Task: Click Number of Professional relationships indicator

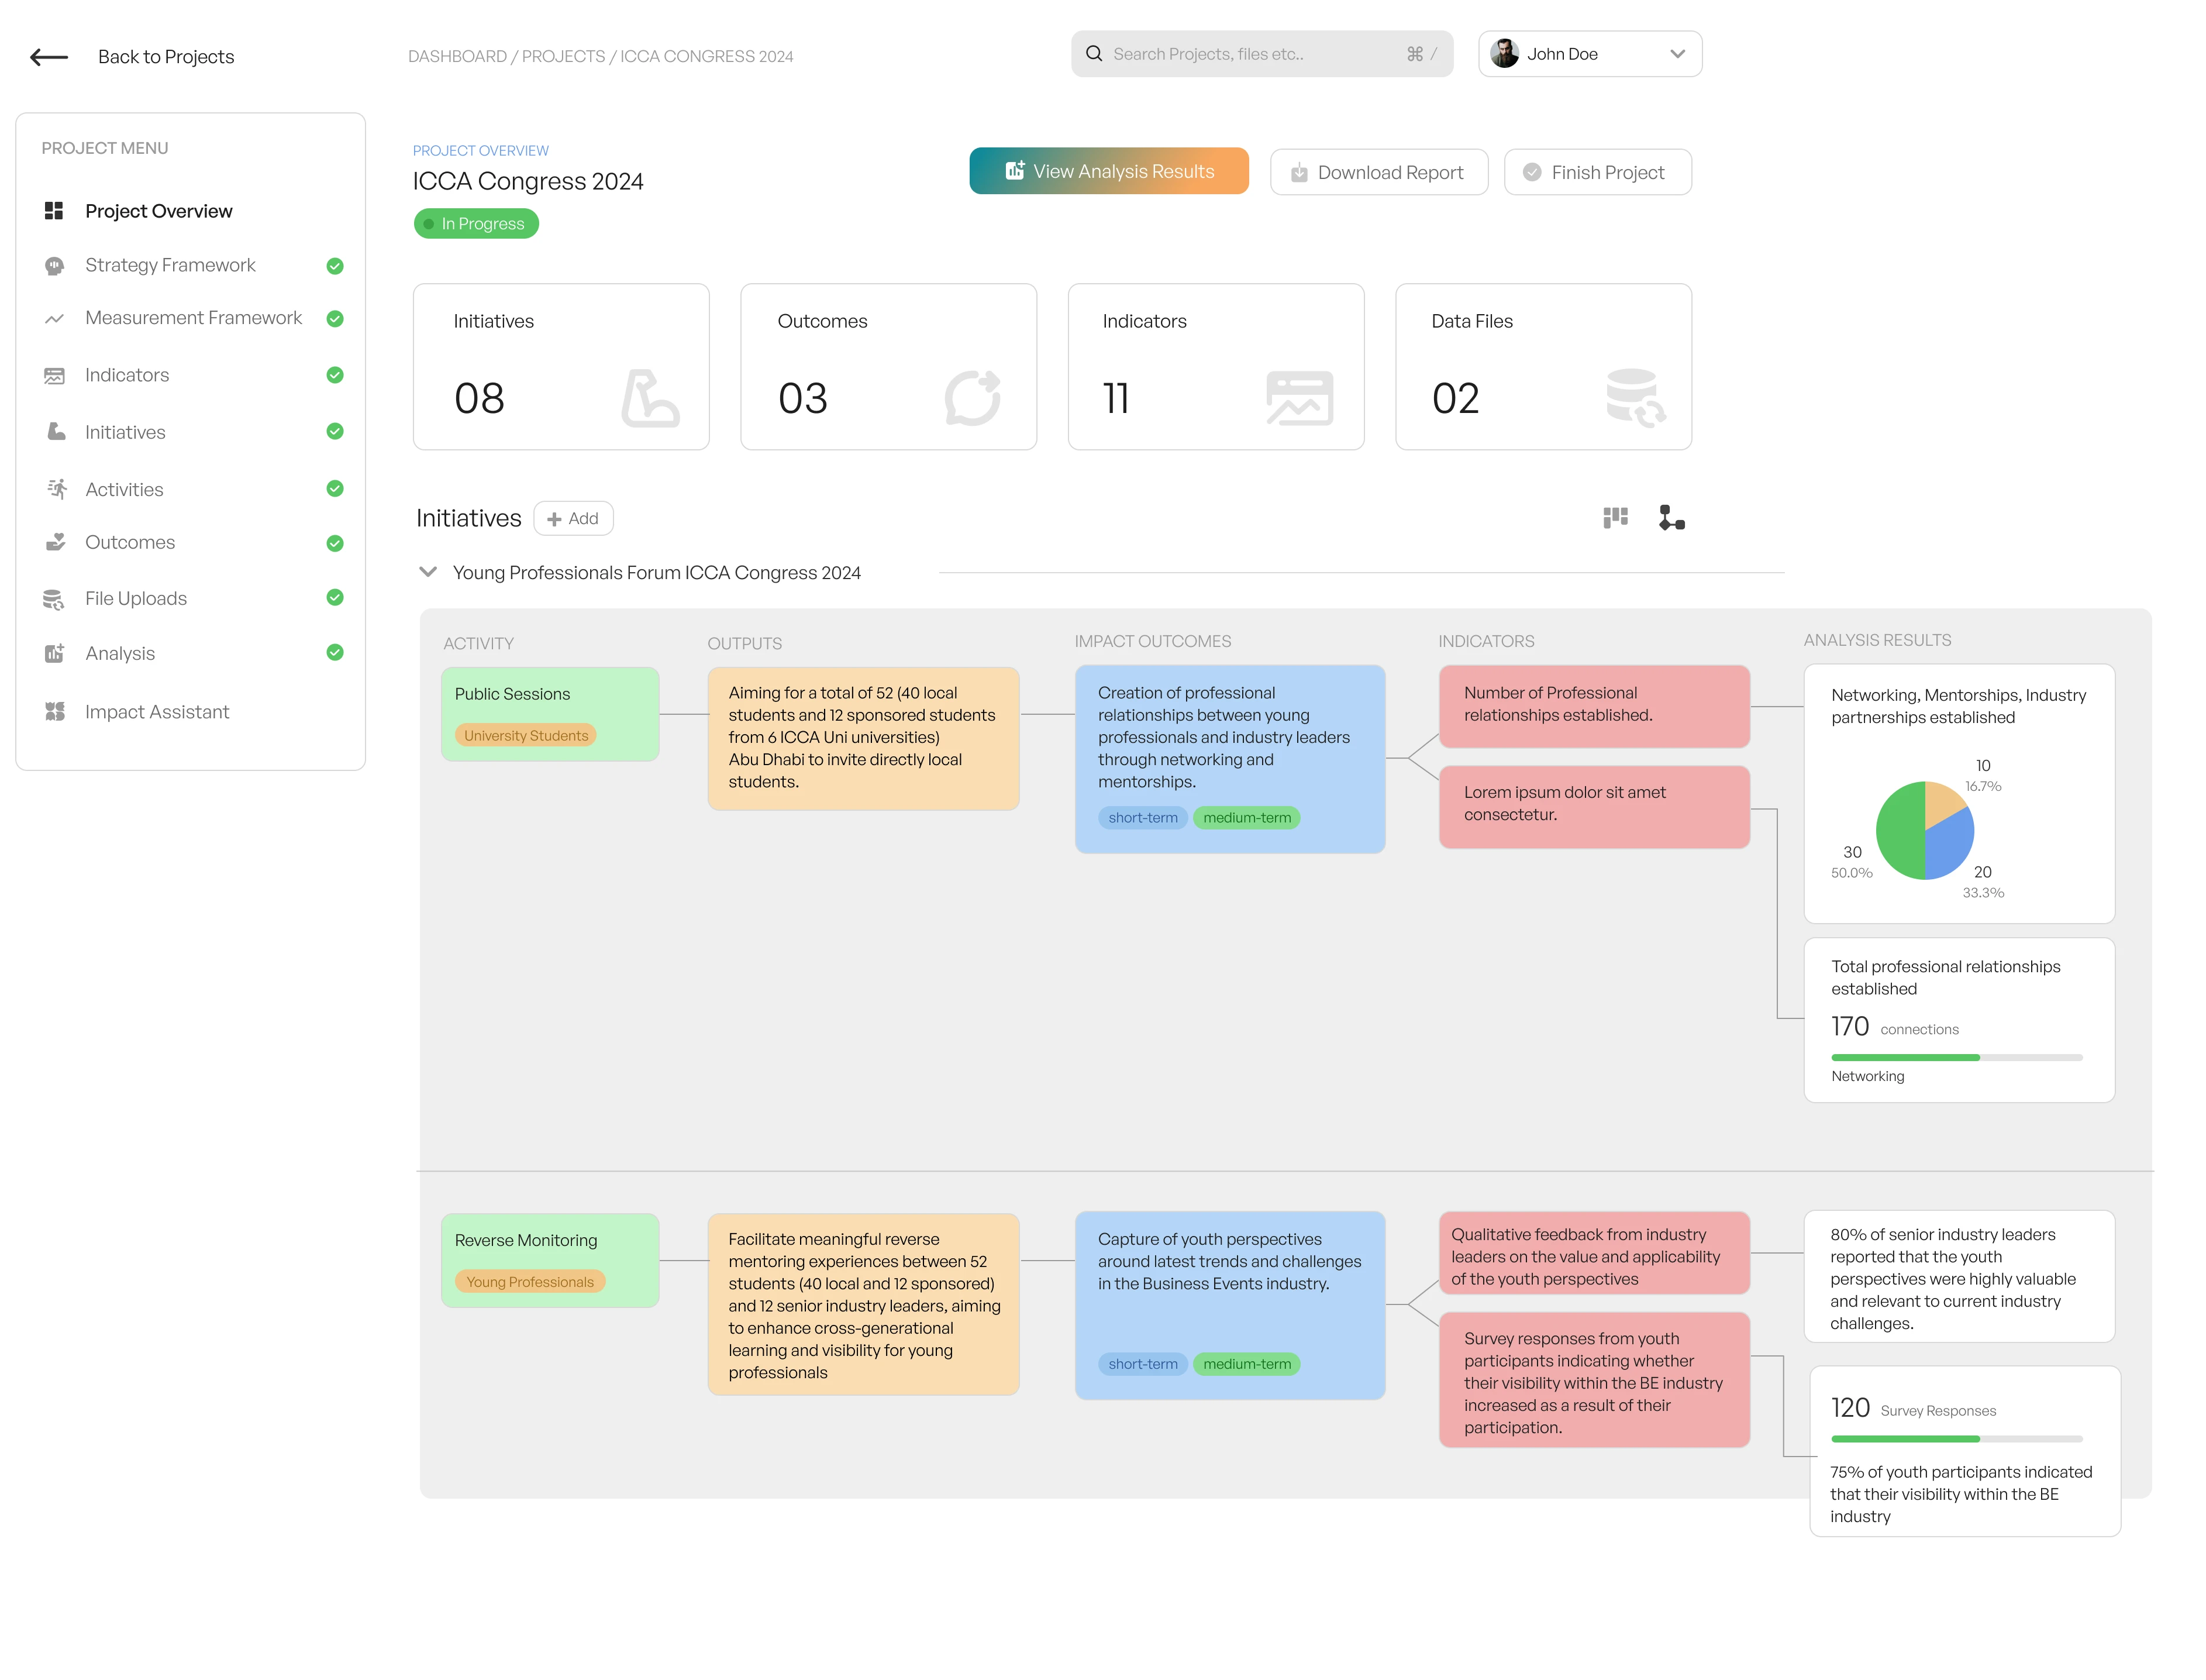Action: pos(1595,707)
